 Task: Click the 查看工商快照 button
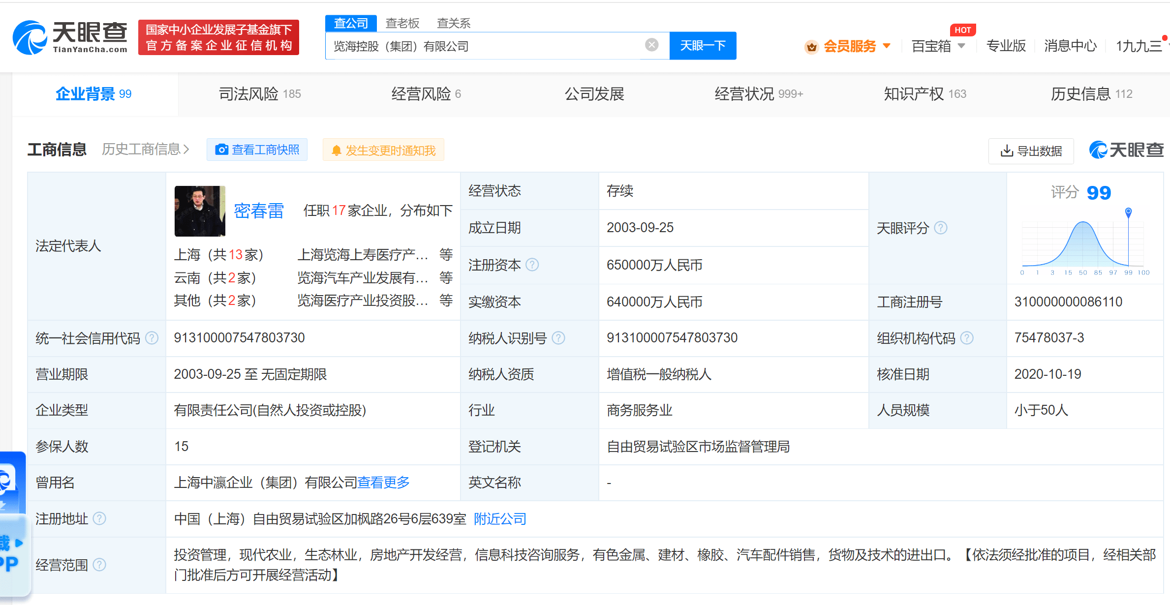tap(257, 150)
